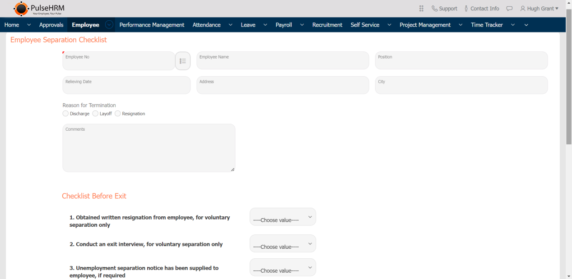Open dropdown for written resignation item
572x279 pixels.
[x=283, y=217]
